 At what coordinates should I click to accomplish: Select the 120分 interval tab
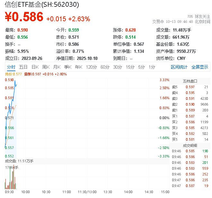(91, 67)
